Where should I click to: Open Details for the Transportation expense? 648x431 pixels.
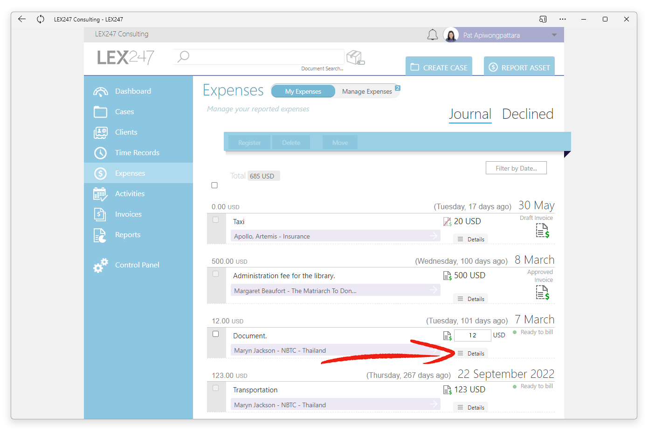coord(470,407)
